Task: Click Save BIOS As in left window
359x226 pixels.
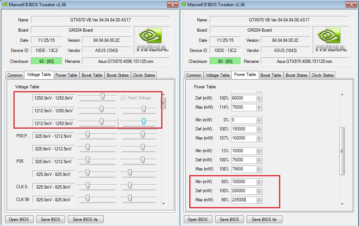Action: [x=85, y=219]
